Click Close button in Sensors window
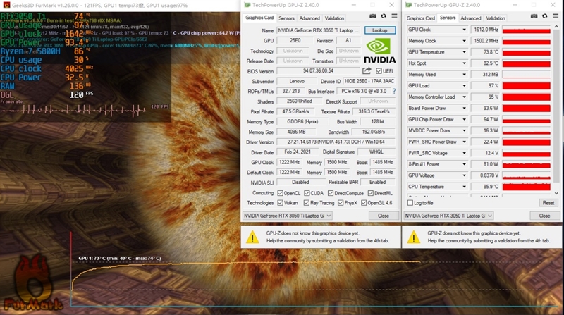Screen dimensions: 564x315 [544, 216]
